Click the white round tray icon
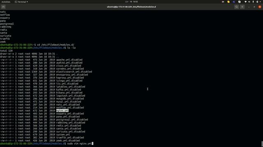 [x=239, y=2]
